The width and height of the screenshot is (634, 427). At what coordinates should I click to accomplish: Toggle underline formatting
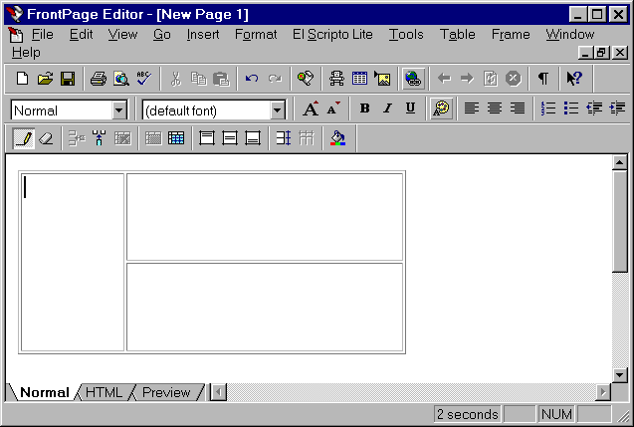click(410, 108)
